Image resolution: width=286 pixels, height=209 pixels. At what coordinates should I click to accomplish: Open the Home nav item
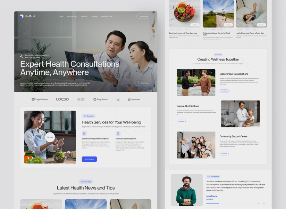click(61, 16)
